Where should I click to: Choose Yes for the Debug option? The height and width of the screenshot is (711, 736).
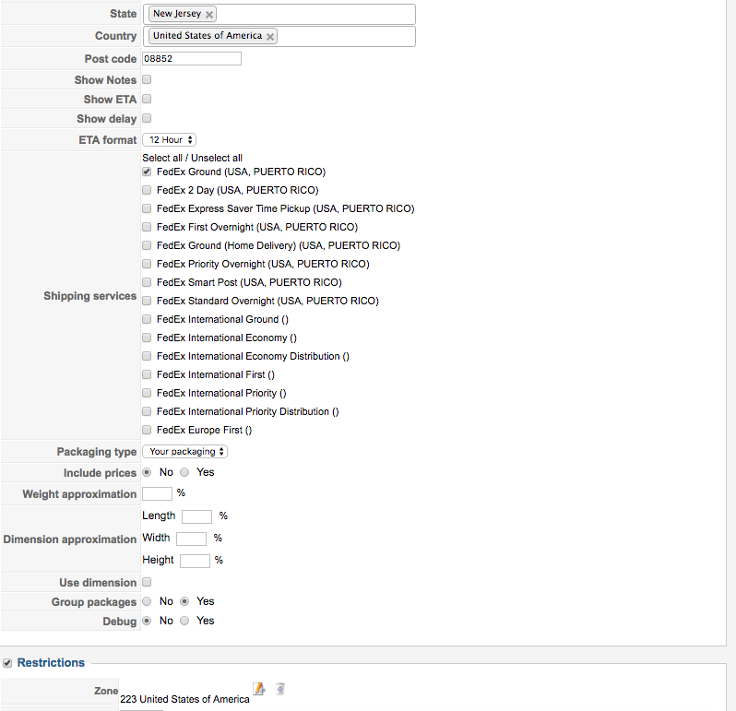coord(184,621)
